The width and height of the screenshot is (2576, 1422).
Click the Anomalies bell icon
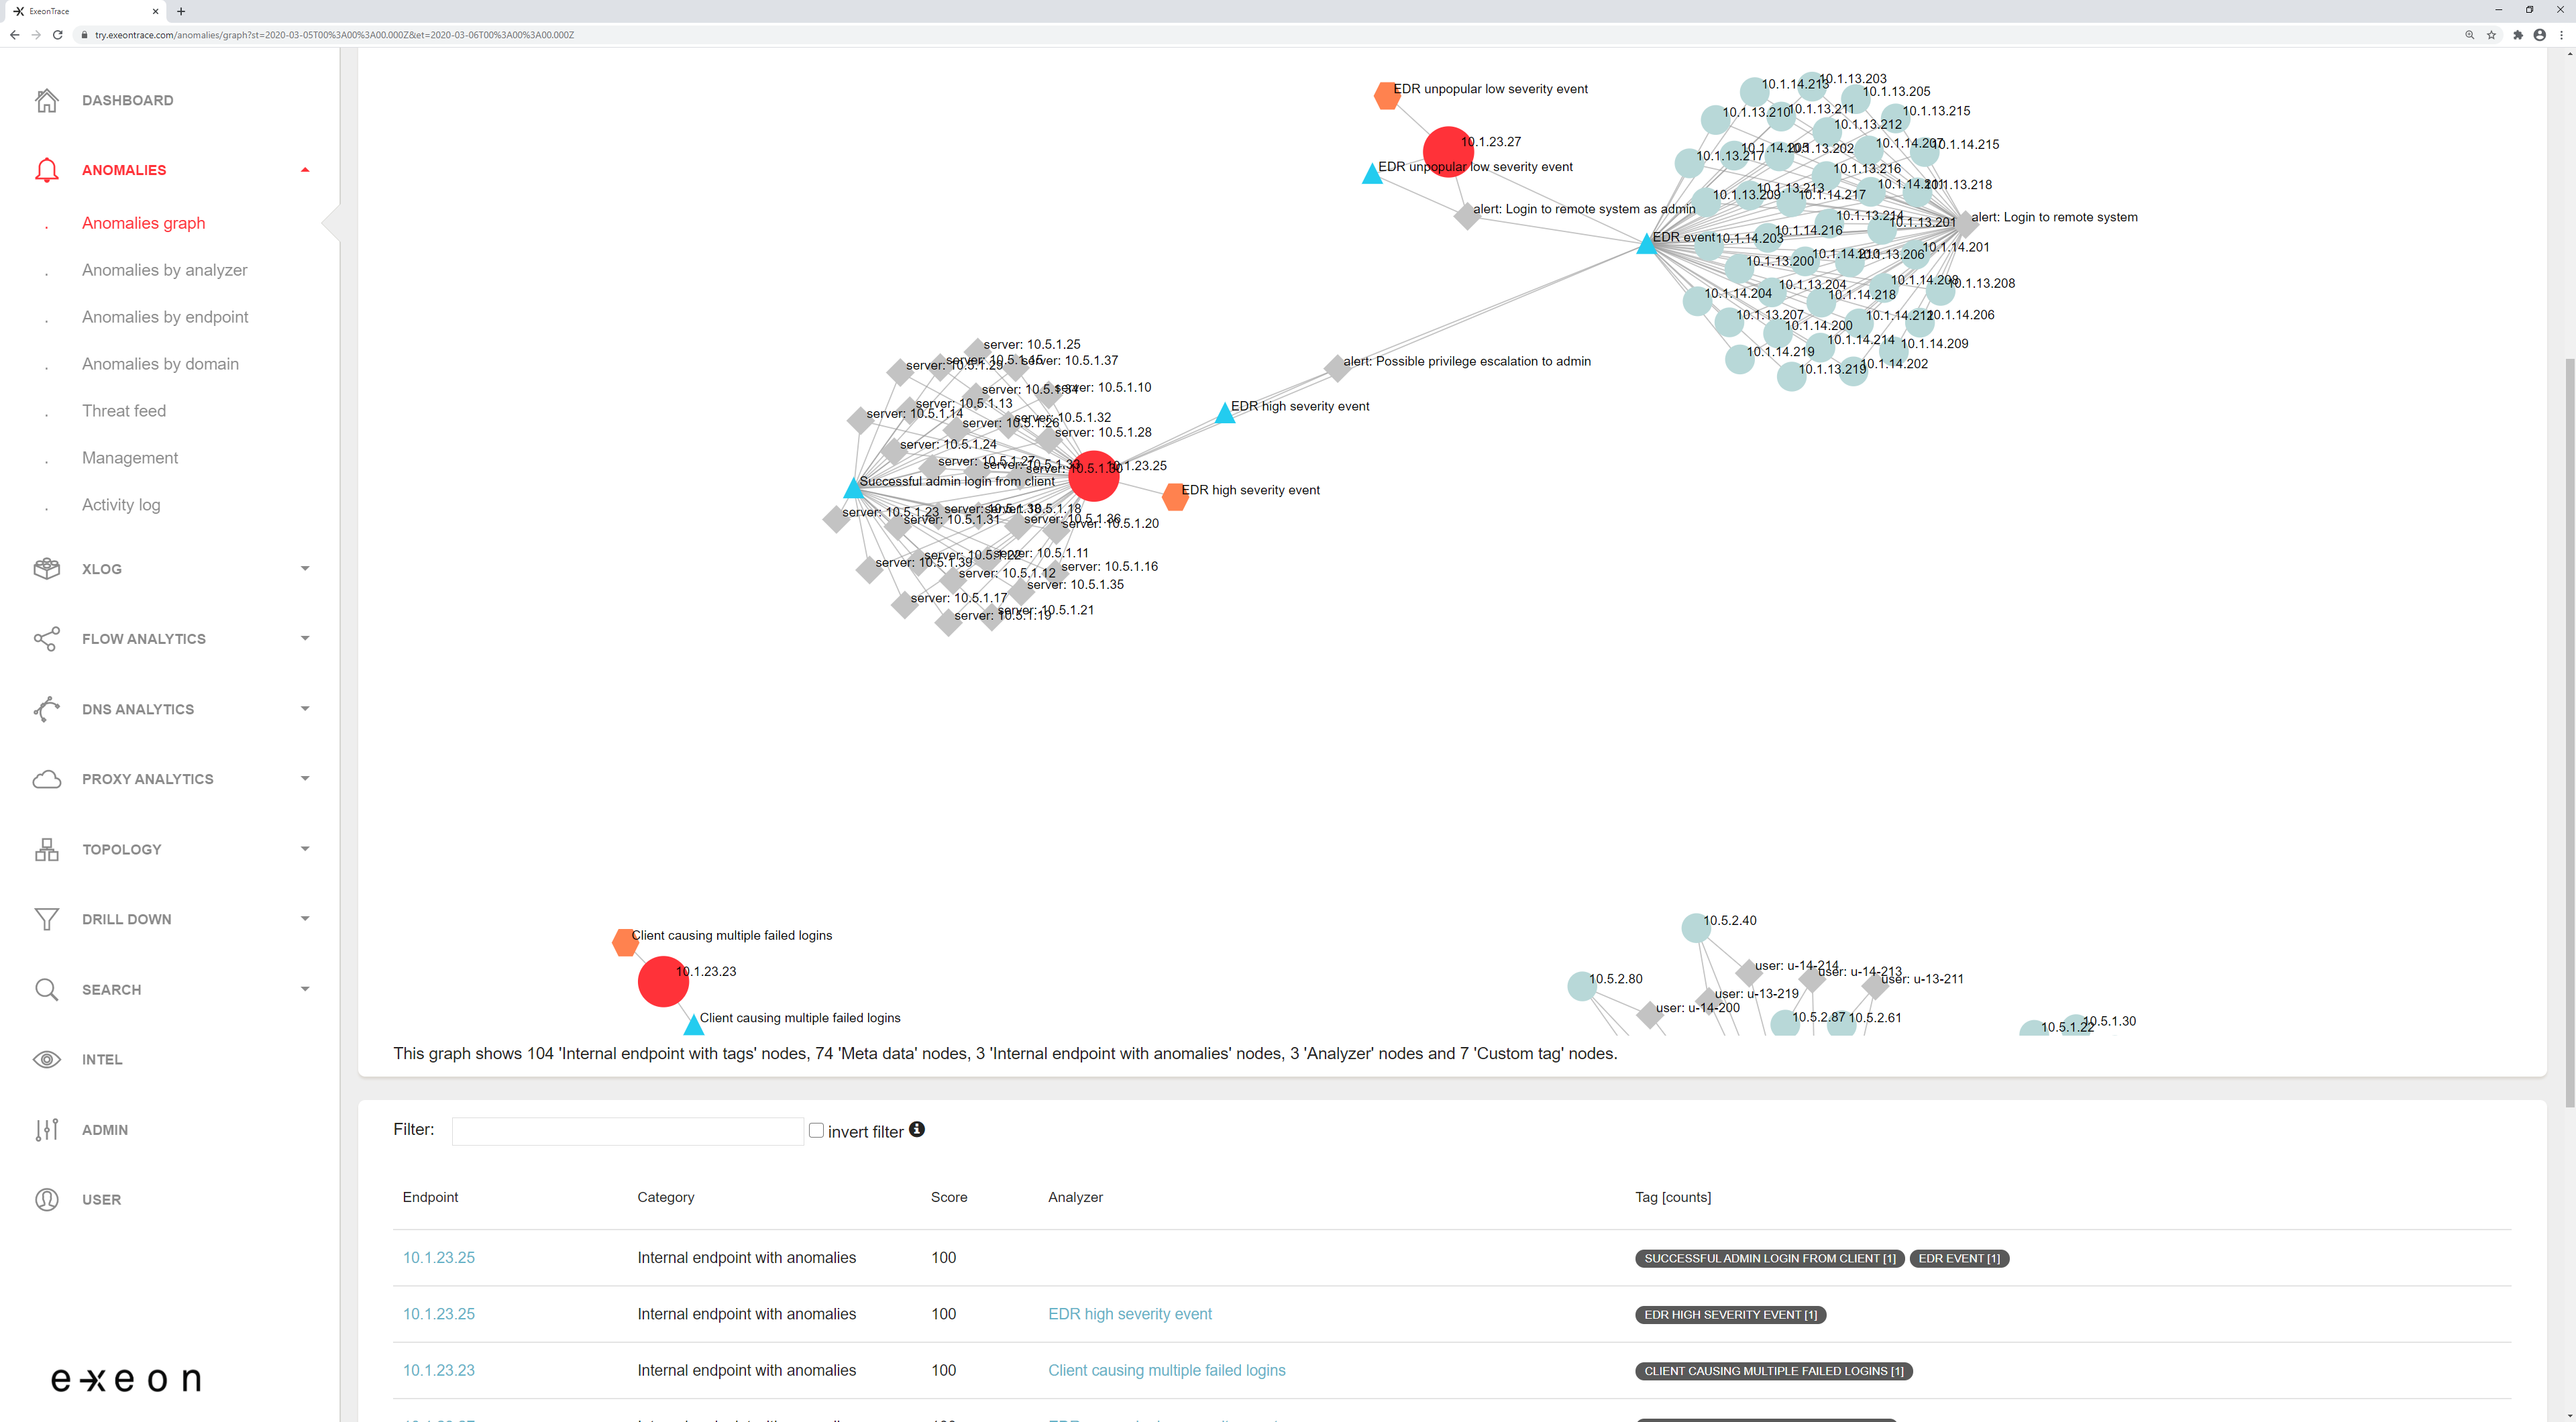coord(46,170)
